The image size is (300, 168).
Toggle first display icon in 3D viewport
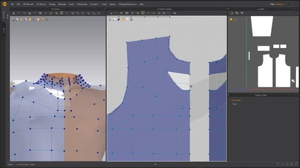[x=13, y=20]
